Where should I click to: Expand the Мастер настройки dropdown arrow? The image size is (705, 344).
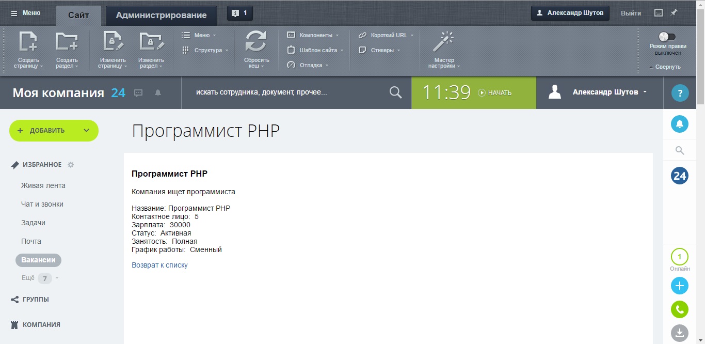458,67
